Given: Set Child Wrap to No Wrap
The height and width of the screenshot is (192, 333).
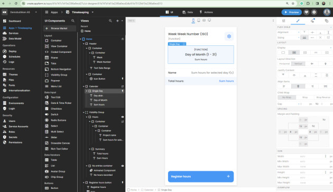Looking at the screenshot, I should [286, 97].
